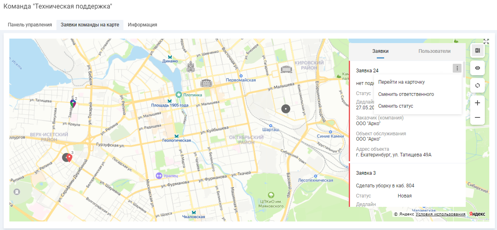Switch to the "Пользователи" panel tab
Viewport: 497px width, 230px height.
click(x=434, y=51)
